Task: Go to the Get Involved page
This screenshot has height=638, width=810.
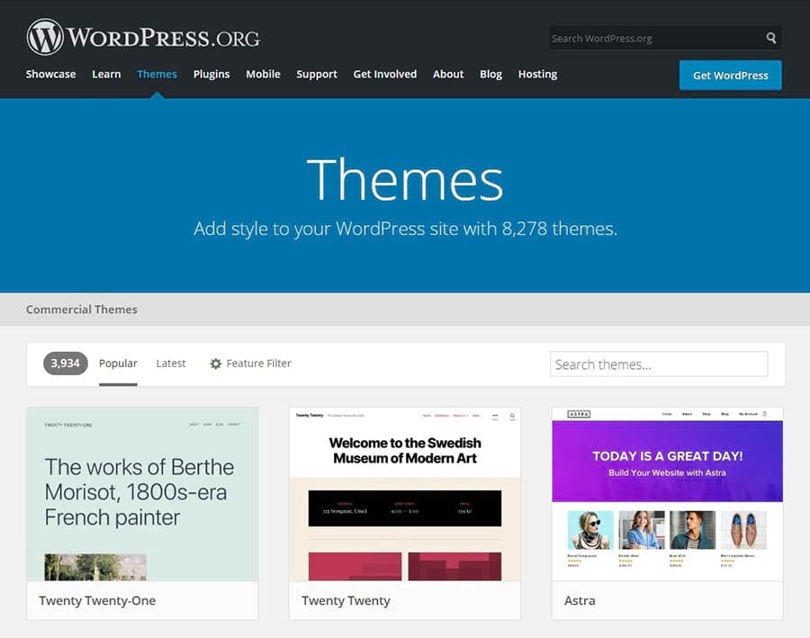Action: tap(385, 74)
